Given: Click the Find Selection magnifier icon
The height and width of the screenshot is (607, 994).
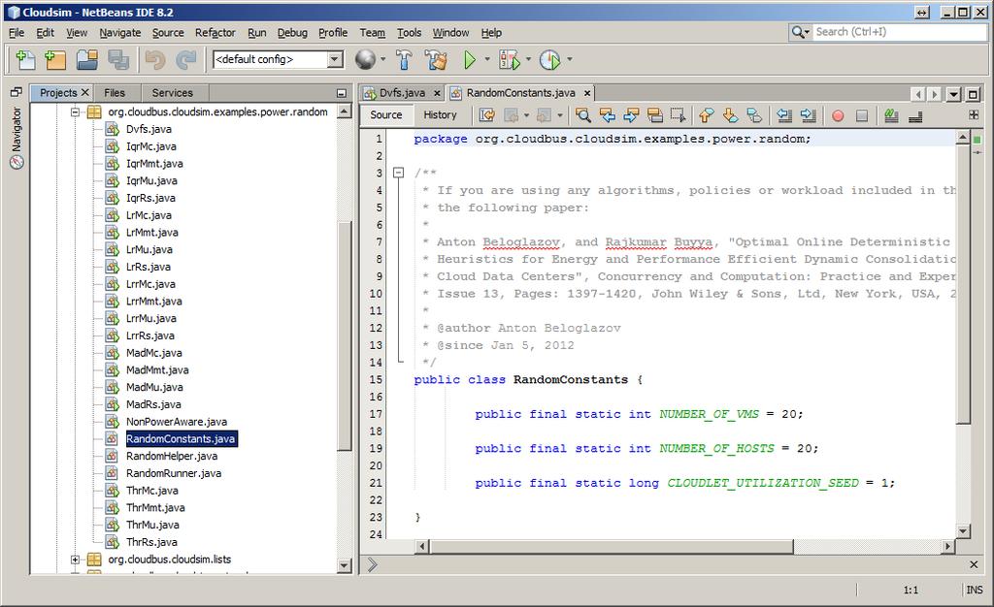Looking at the screenshot, I should [x=583, y=115].
